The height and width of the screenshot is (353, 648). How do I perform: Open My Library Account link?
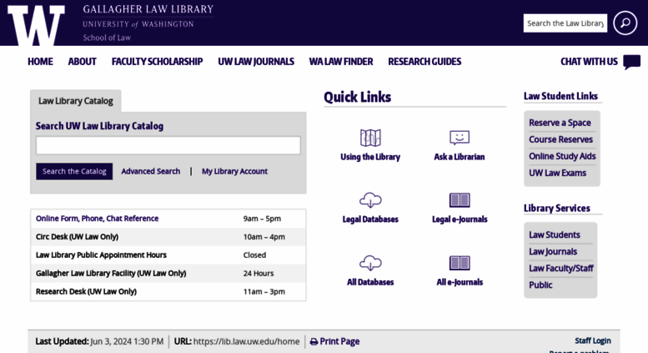234,171
